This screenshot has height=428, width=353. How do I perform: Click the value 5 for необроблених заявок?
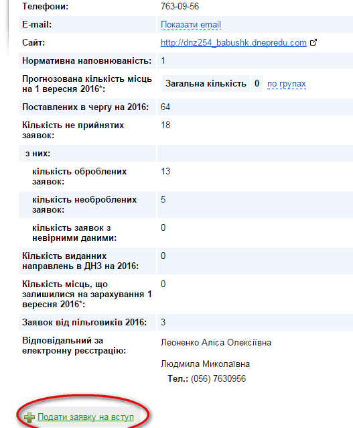[163, 199]
